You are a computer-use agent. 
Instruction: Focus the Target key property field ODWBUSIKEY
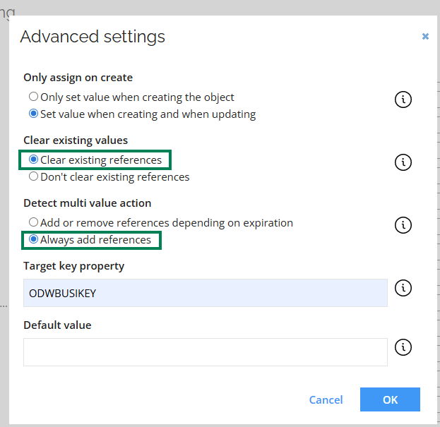(206, 293)
